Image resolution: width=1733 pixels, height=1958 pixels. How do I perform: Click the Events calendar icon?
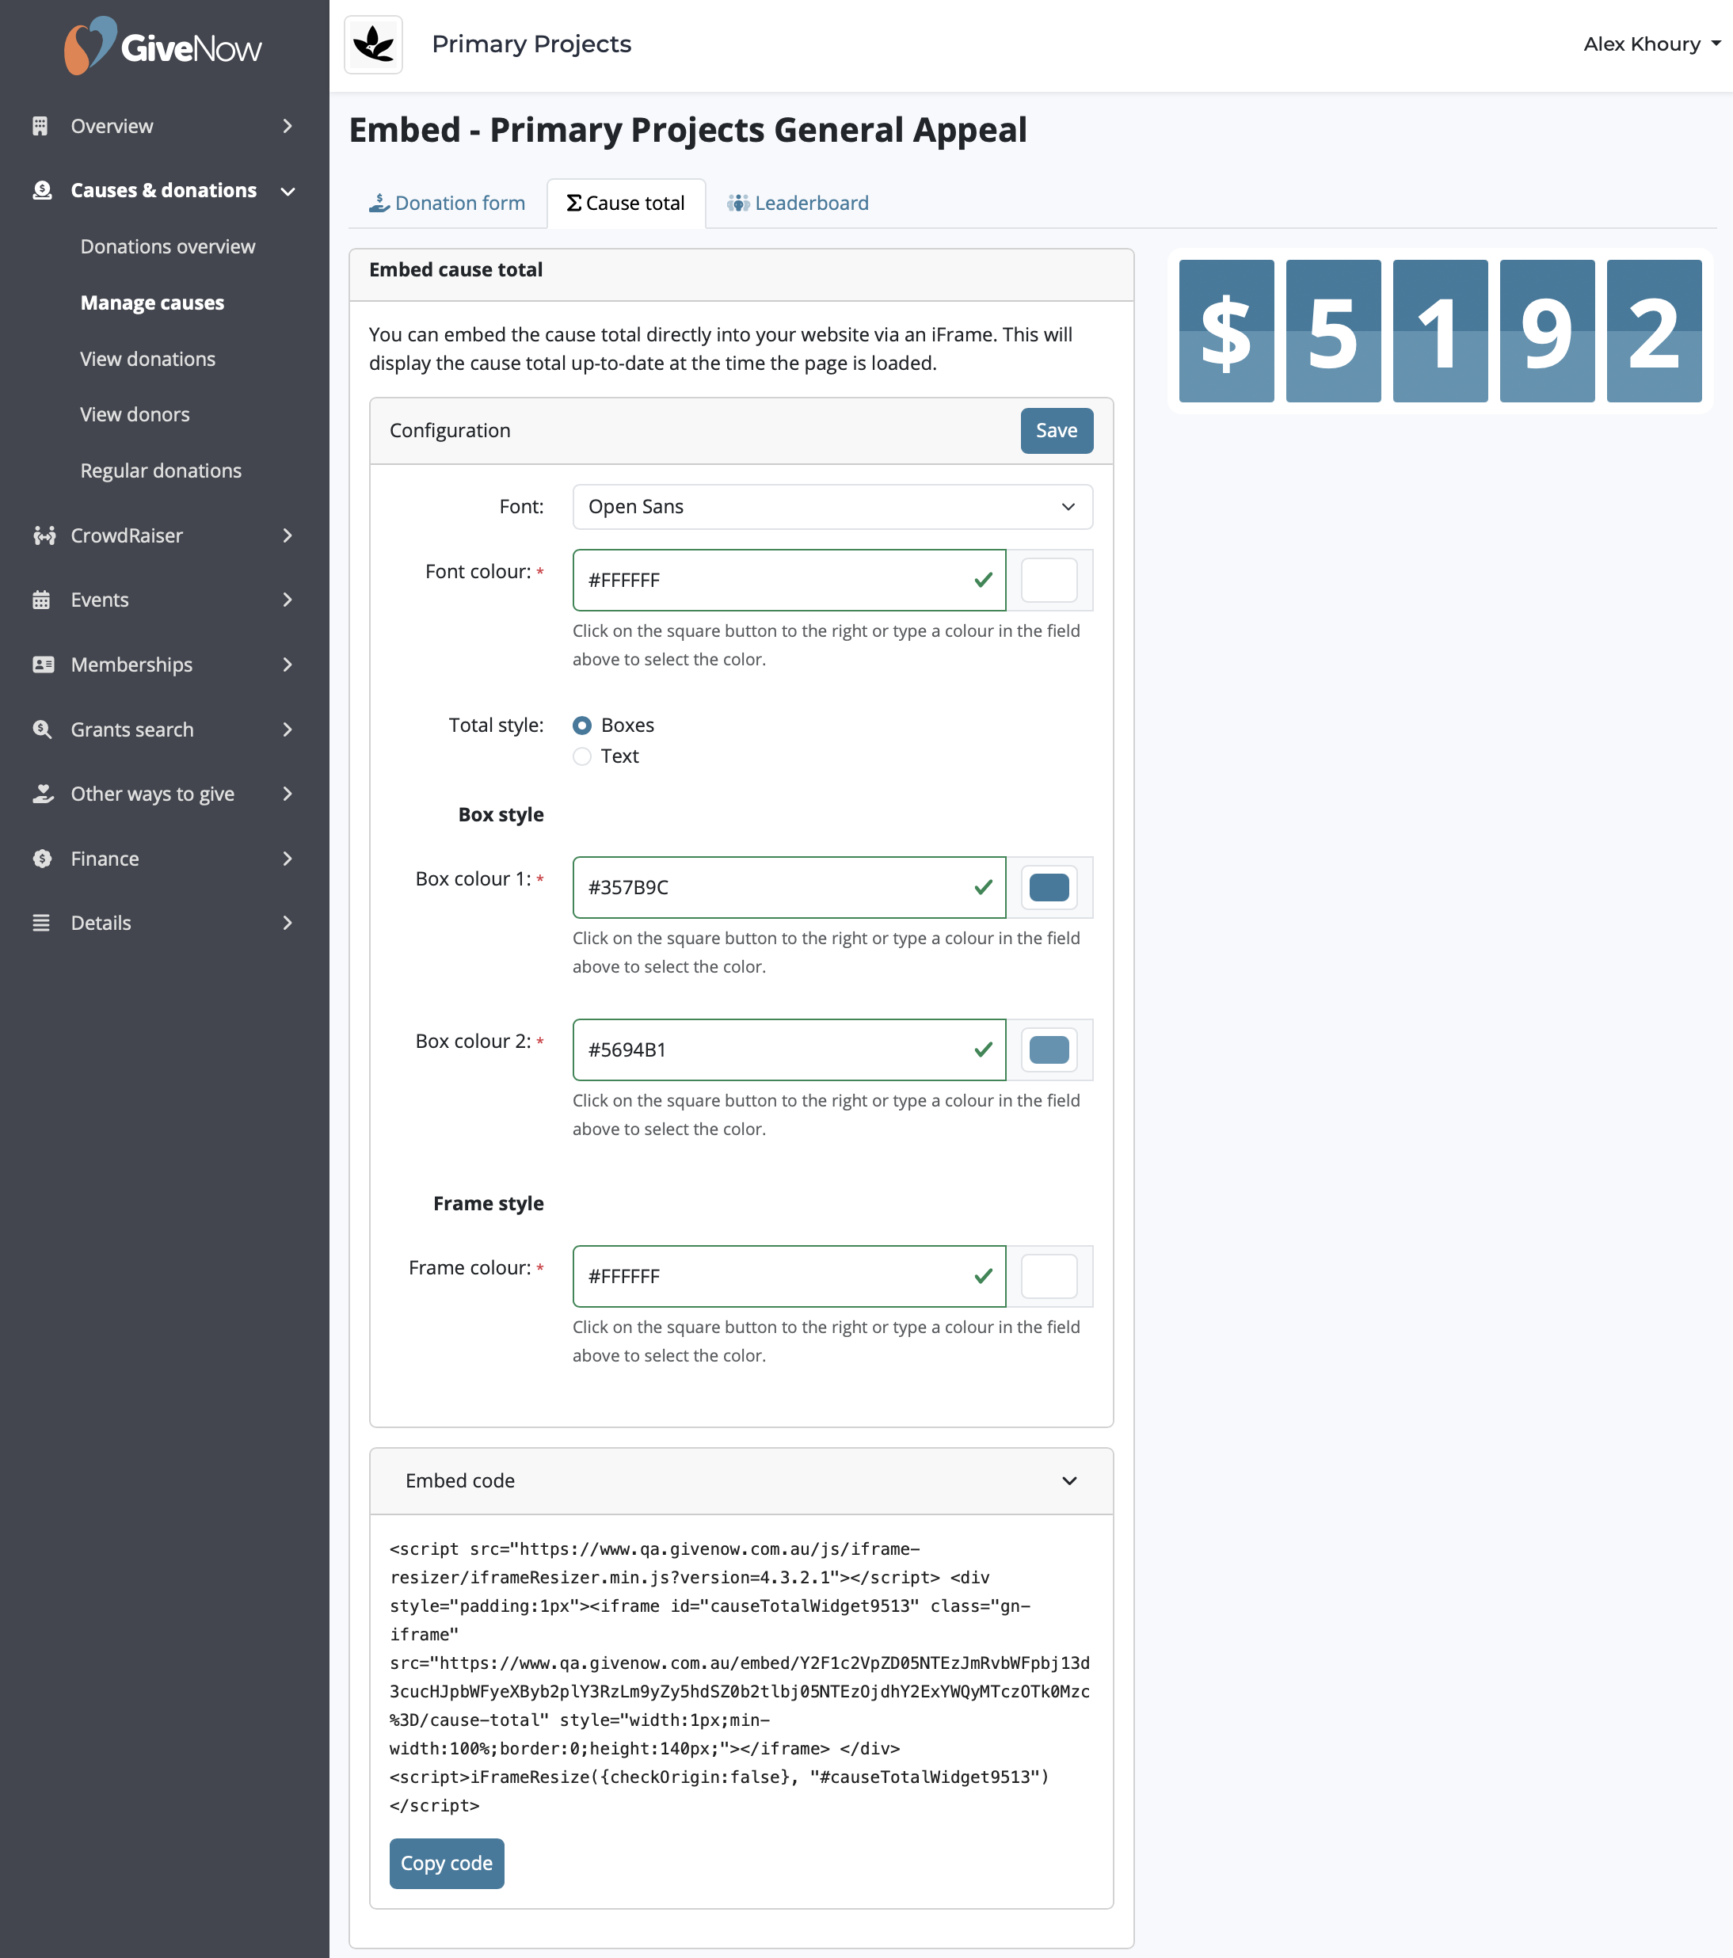(41, 600)
